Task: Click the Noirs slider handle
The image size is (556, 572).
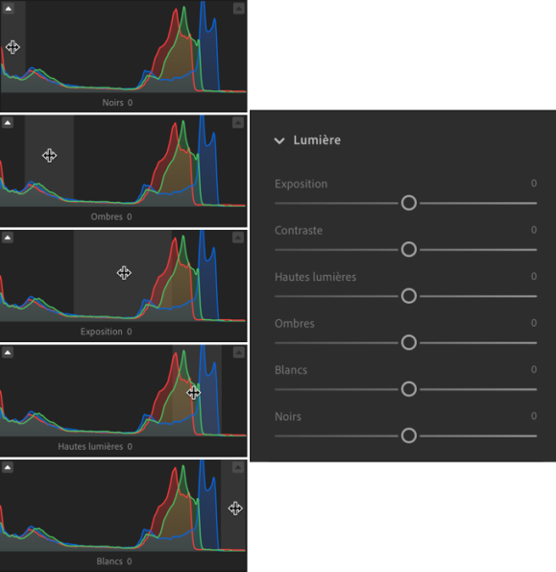Action: (x=409, y=435)
